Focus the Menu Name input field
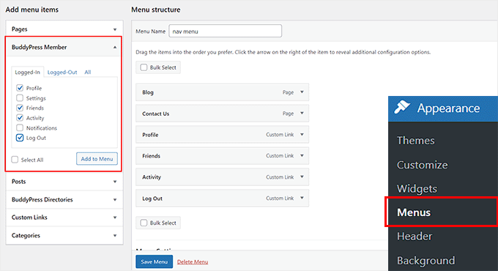 [x=225, y=31]
